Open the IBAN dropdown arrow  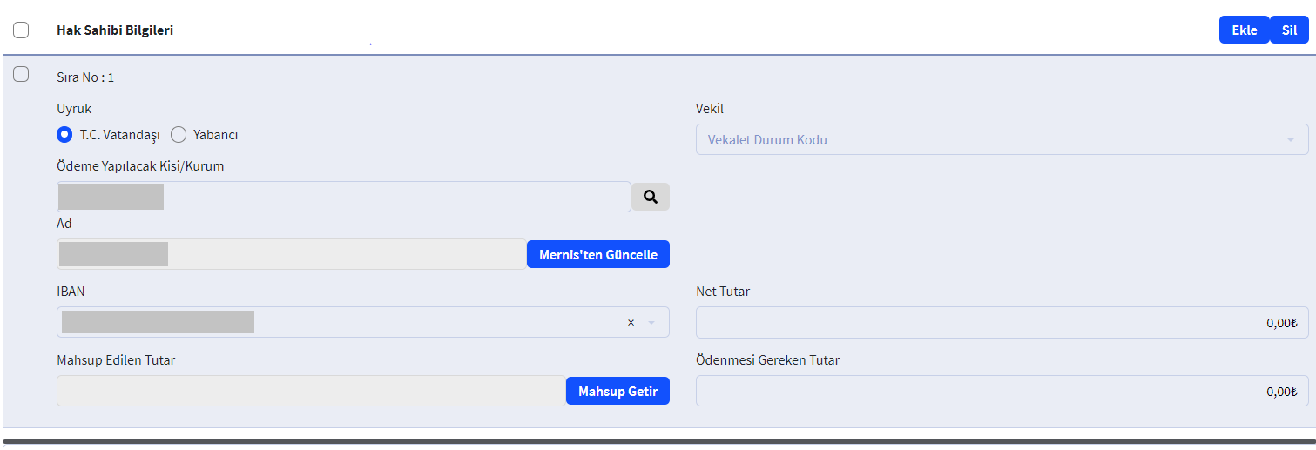pyautogui.click(x=651, y=323)
